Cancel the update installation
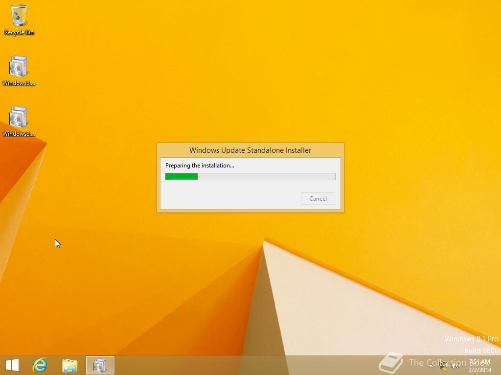The height and width of the screenshot is (375, 501). [x=318, y=199]
